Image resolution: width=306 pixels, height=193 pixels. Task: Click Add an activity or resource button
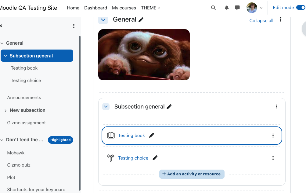192,174
